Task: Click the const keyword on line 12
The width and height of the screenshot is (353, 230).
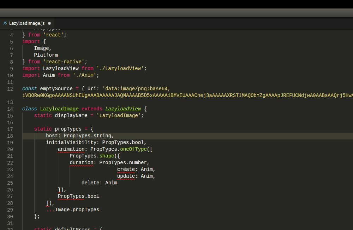Action: pyautogui.click(x=30, y=89)
